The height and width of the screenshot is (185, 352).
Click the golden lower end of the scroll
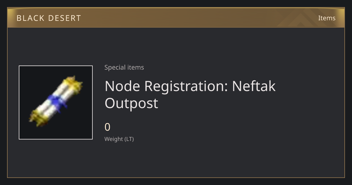[x=39, y=117]
